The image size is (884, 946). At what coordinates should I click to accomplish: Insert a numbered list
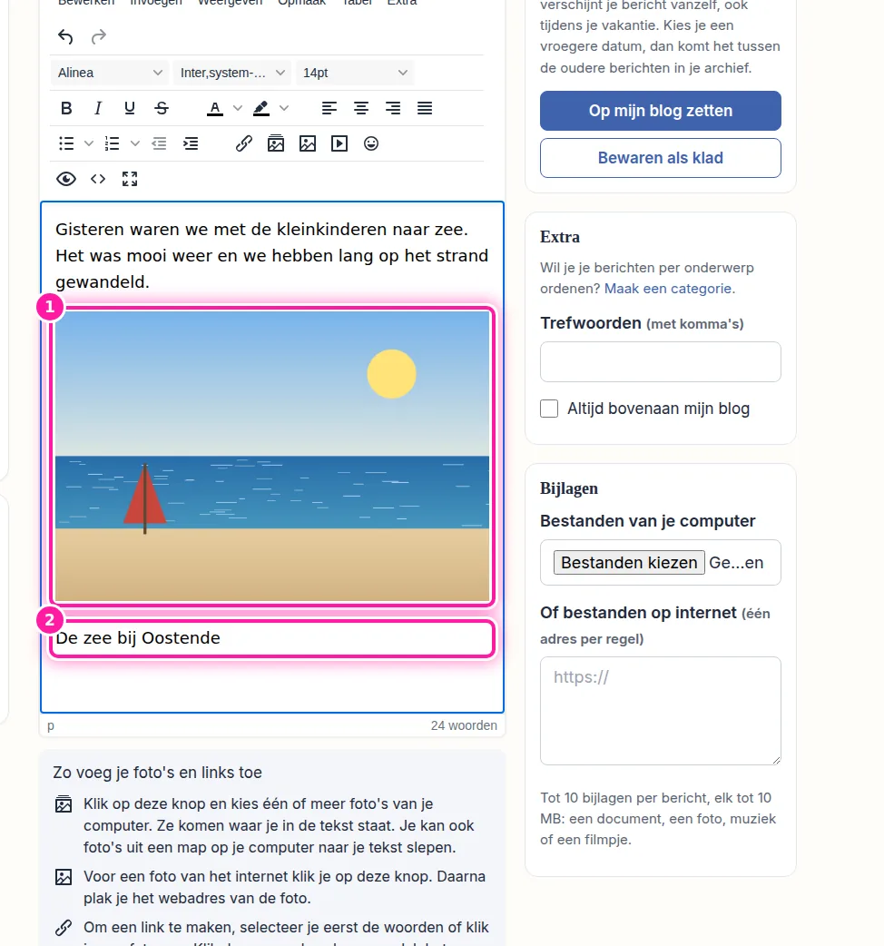click(x=113, y=143)
